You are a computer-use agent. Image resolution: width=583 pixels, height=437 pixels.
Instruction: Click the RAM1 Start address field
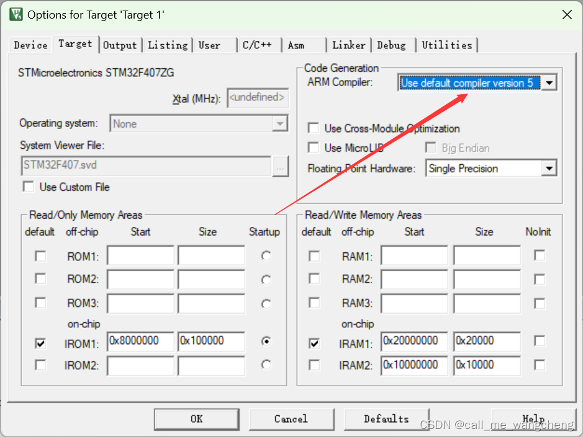[x=415, y=255]
